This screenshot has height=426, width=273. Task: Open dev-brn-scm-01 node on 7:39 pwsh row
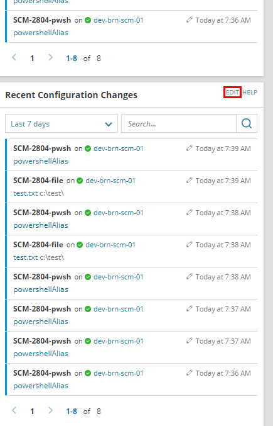tap(119, 149)
